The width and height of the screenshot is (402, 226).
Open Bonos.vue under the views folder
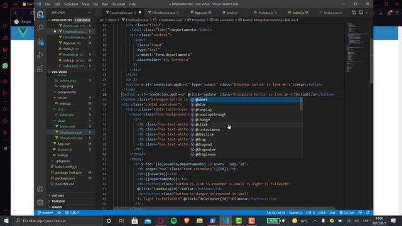pyautogui.click(x=67, y=127)
